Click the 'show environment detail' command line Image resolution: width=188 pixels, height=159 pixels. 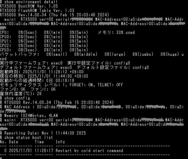tap(29, 2)
